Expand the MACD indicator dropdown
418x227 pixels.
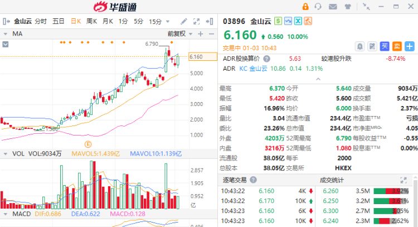[6, 214]
